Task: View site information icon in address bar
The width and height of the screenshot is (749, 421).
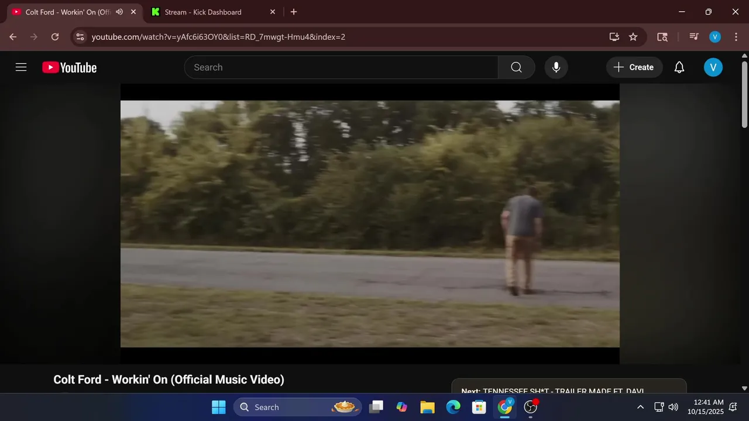Action: pyautogui.click(x=80, y=37)
